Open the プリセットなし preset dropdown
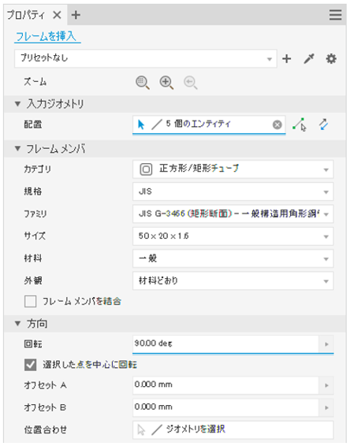The height and width of the screenshot is (446, 350). point(146,58)
